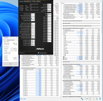103x101 pixels.
Task: Click the Command Rate (CR) field
Action: tap(33, 20)
